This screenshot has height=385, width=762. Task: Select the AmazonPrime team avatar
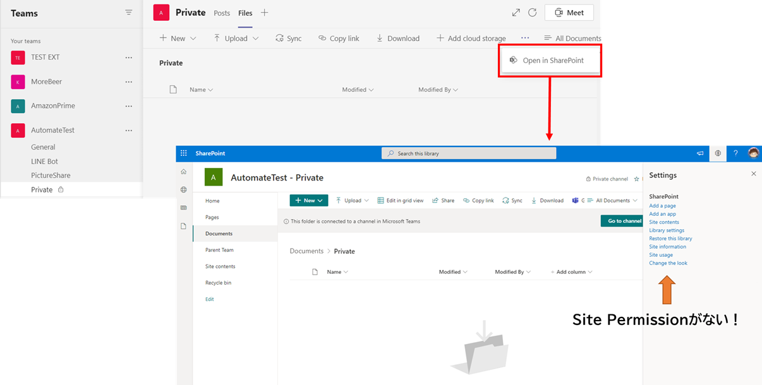pos(18,106)
